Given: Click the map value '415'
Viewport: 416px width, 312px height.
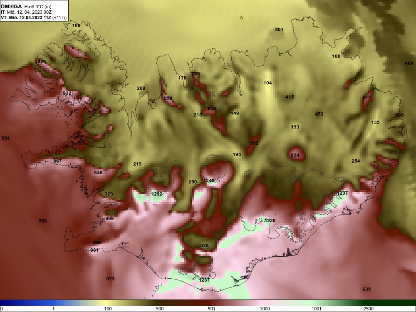Looking at the screenshot, I should point(290,97).
